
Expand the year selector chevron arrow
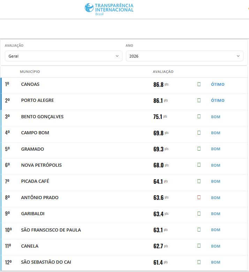tap(238, 56)
